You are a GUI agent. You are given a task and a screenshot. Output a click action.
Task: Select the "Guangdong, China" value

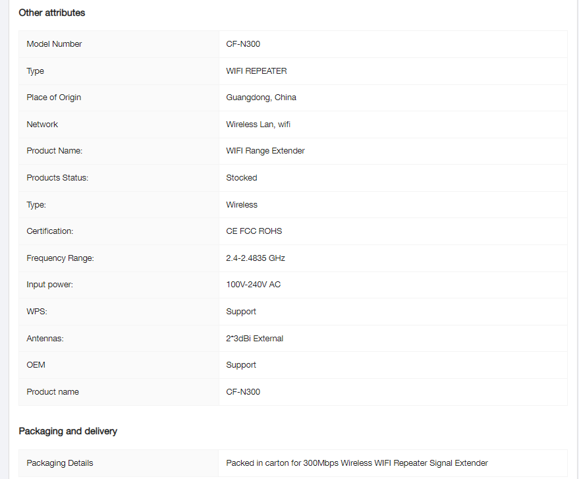[261, 98]
